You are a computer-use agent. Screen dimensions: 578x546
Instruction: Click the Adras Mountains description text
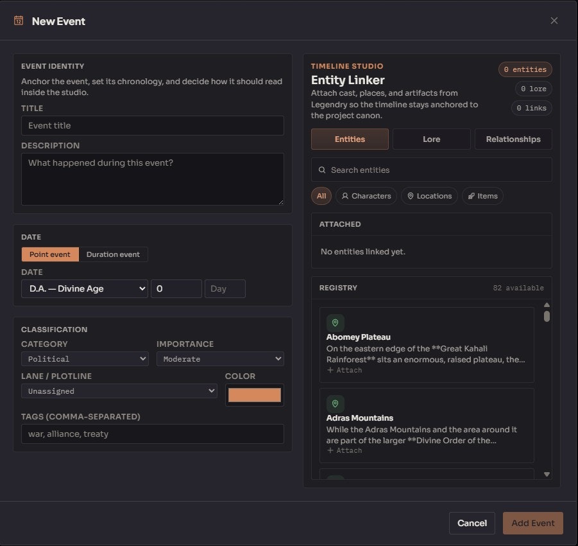coord(421,435)
